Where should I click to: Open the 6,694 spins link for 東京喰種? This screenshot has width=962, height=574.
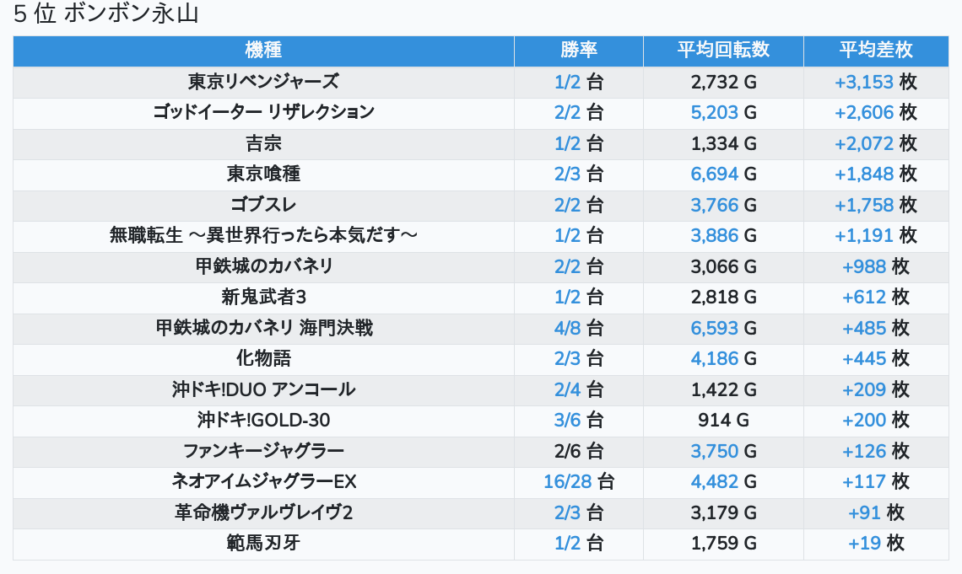tap(714, 174)
